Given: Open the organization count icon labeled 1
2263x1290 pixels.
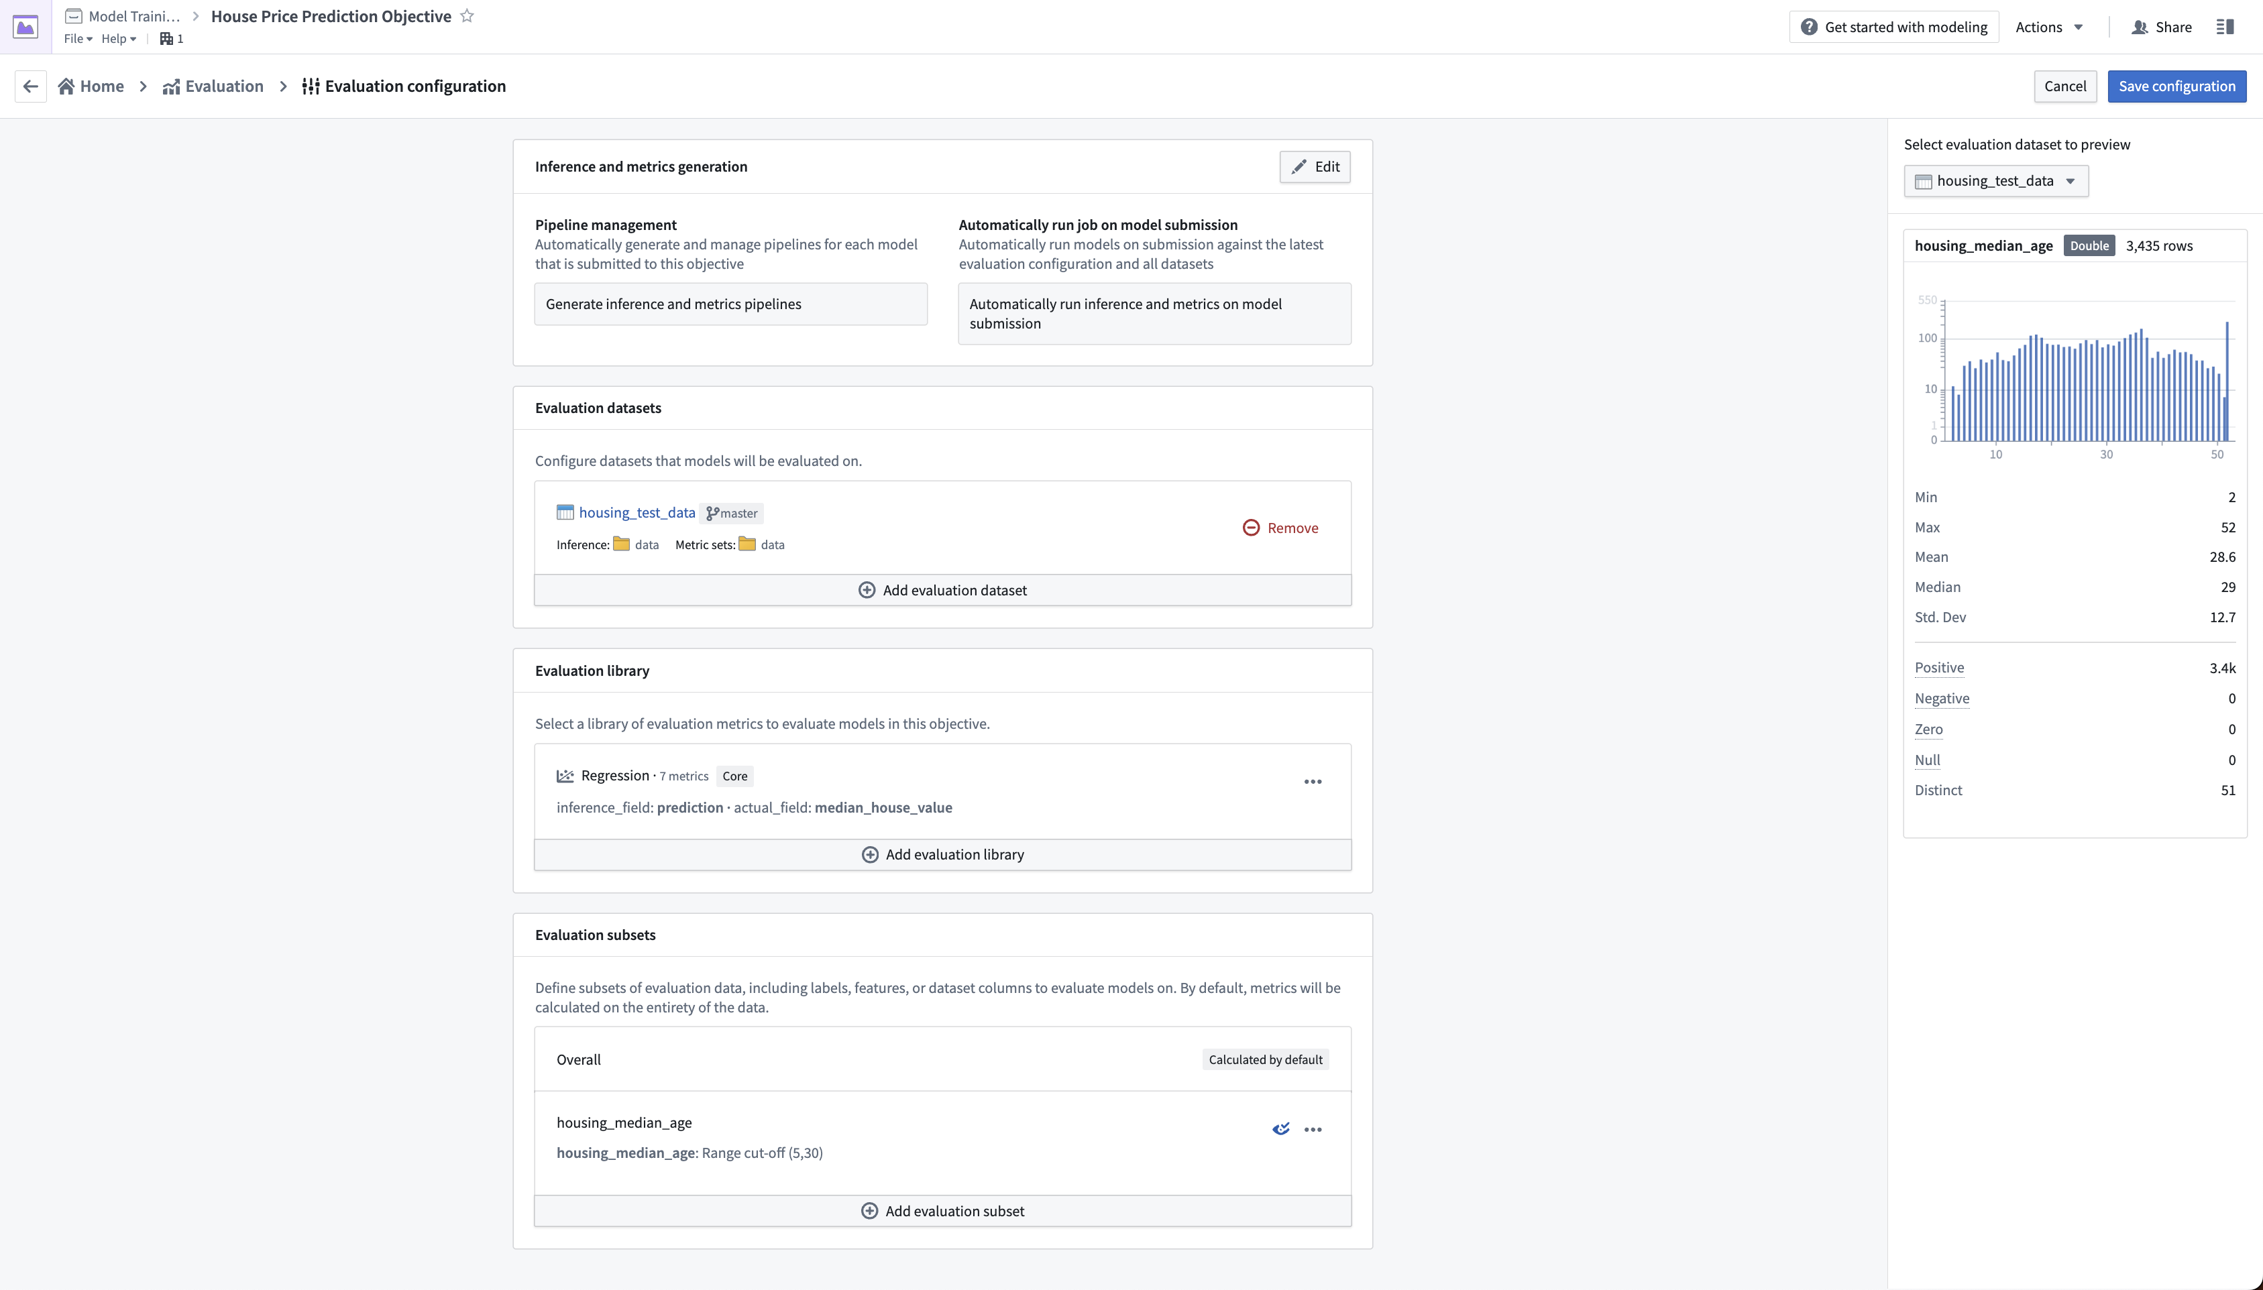Looking at the screenshot, I should click(172, 38).
